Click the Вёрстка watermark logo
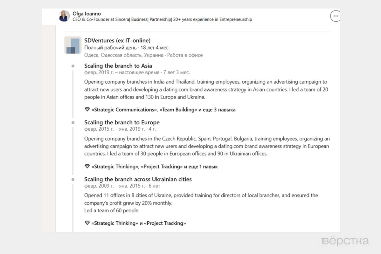Image resolution: width=381 pixels, height=254 pixels. coord(345,241)
